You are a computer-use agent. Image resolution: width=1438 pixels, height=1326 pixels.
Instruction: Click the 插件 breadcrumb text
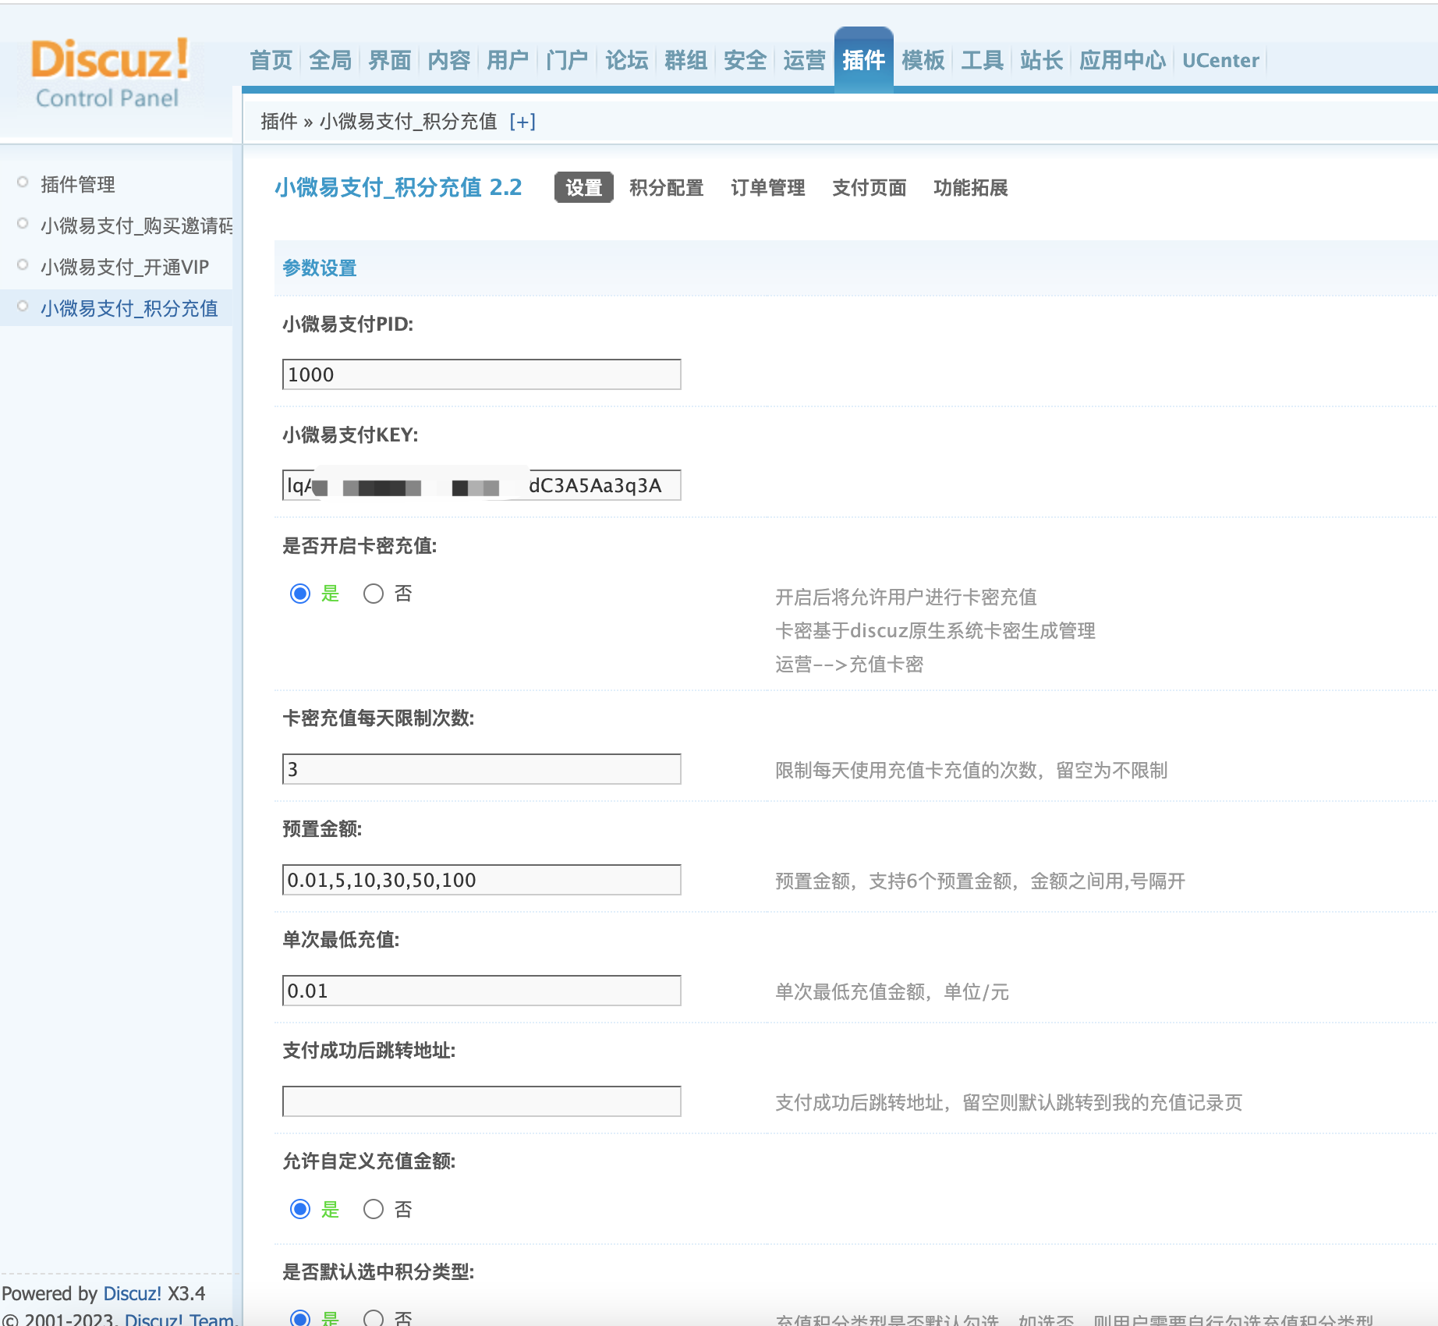pos(279,122)
